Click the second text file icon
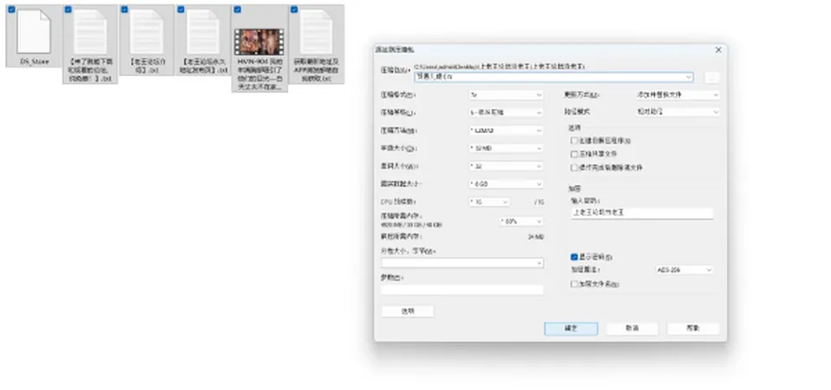 tap(146, 32)
